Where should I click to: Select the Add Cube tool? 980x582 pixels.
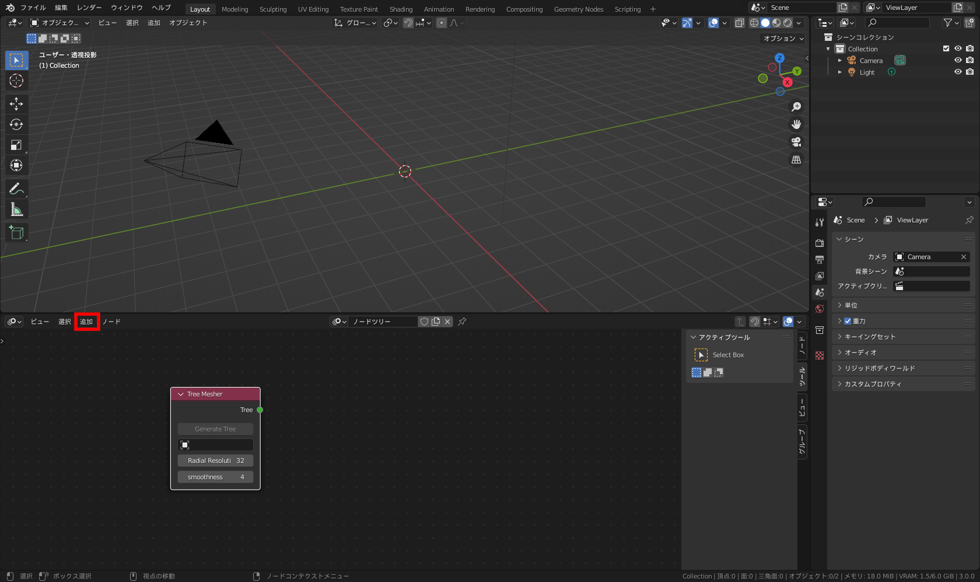click(x=16, y=232)
